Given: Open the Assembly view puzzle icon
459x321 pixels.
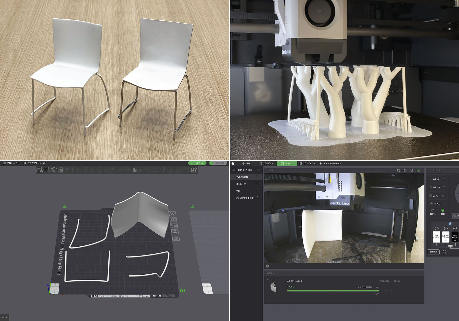Looking at the screenshot, I should (194, 170).
